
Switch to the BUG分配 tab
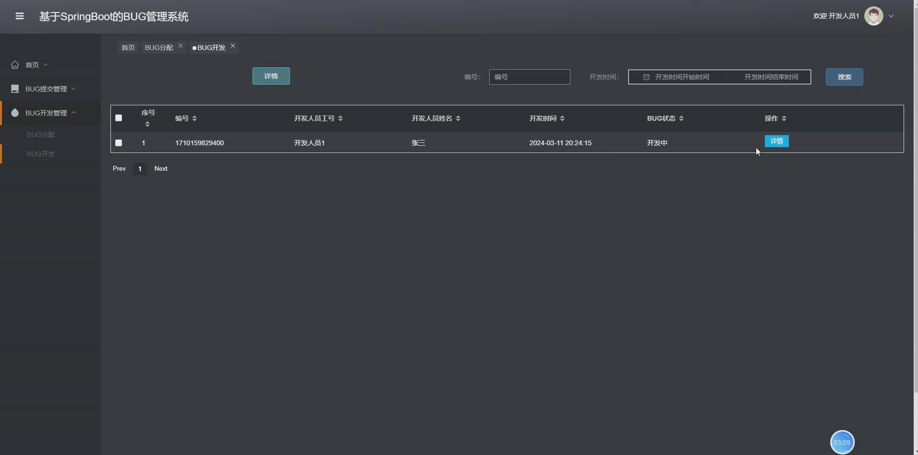[159, 48]
